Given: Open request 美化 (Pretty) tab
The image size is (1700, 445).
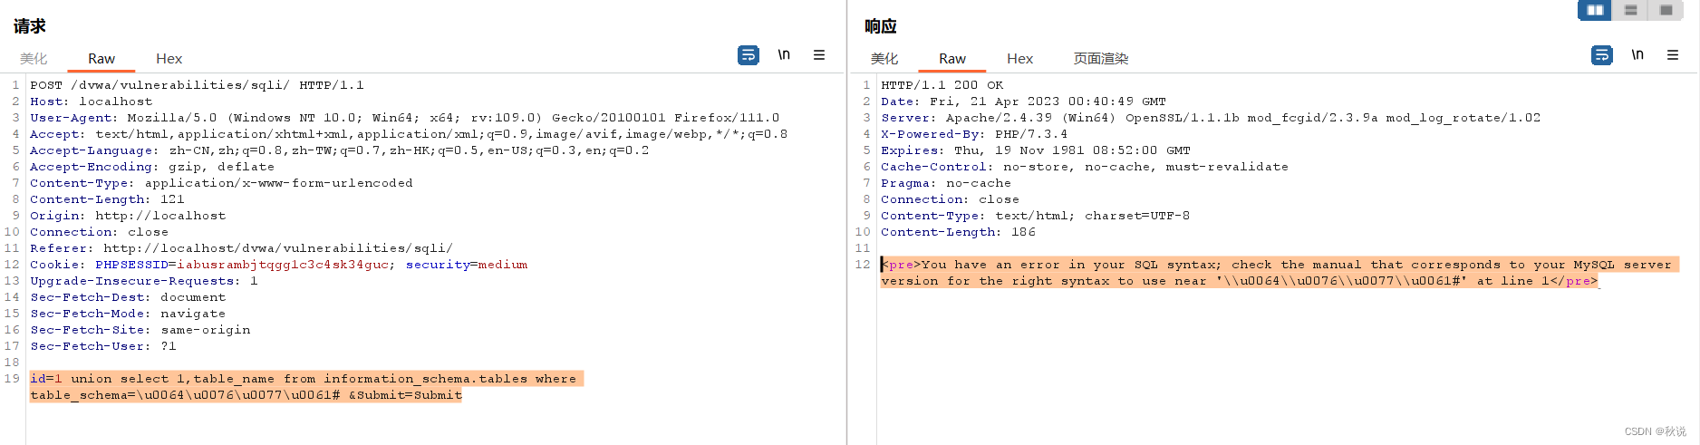Looking at the screenshot, I should click(34, 58).
